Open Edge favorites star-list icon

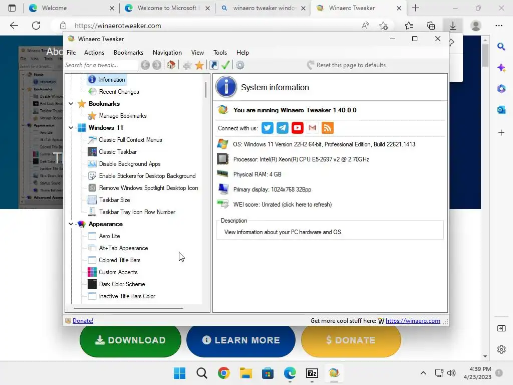(x=409, y=26)
